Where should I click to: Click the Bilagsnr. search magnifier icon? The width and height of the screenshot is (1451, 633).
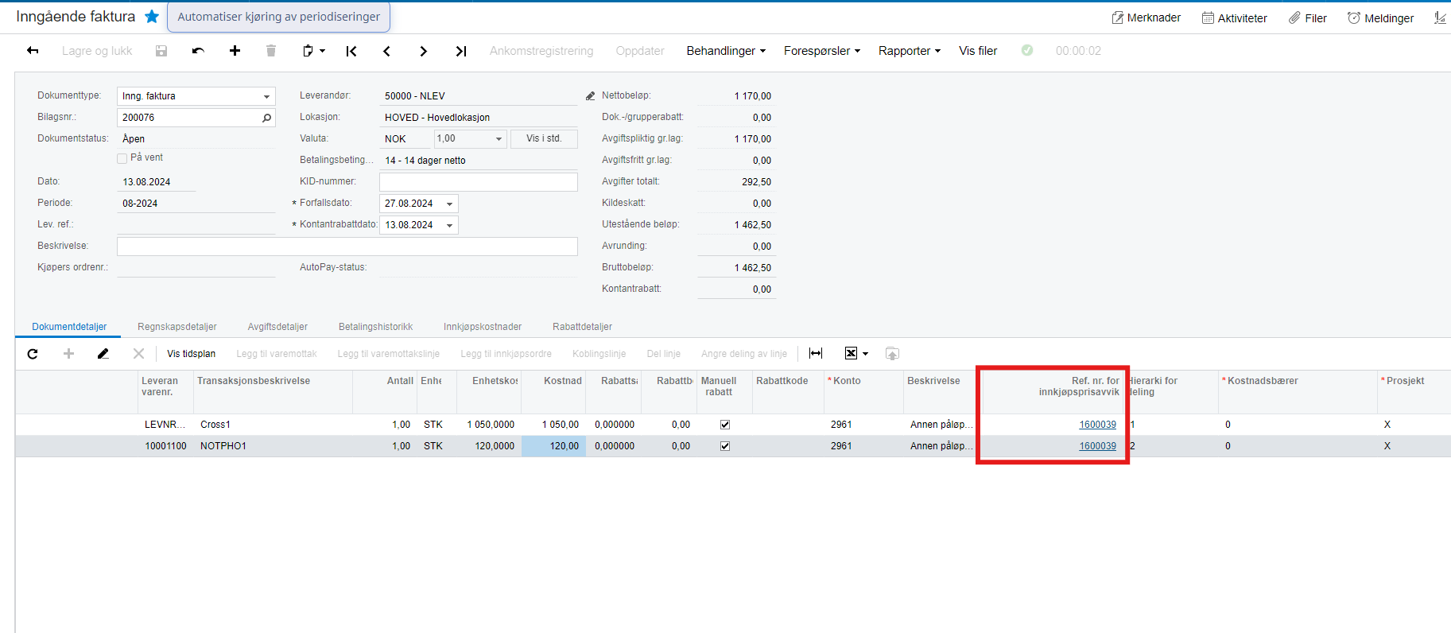267,118
